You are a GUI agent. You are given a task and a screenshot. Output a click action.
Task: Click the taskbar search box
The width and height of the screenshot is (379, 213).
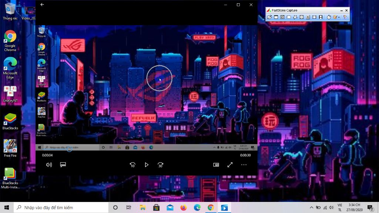[61, 207]
